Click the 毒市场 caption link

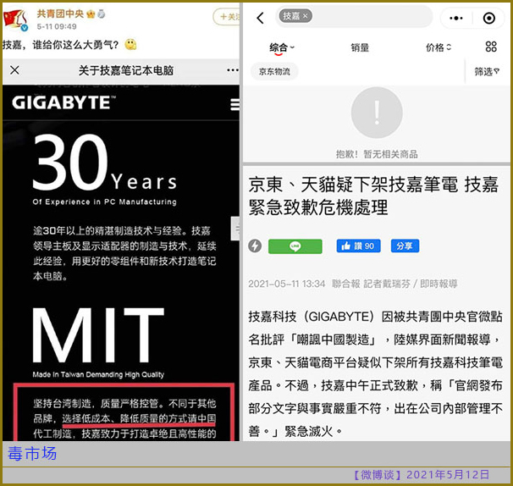32,454
